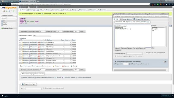
Task: Click chart icon for Отобразить график
Action: pos(63,78)
